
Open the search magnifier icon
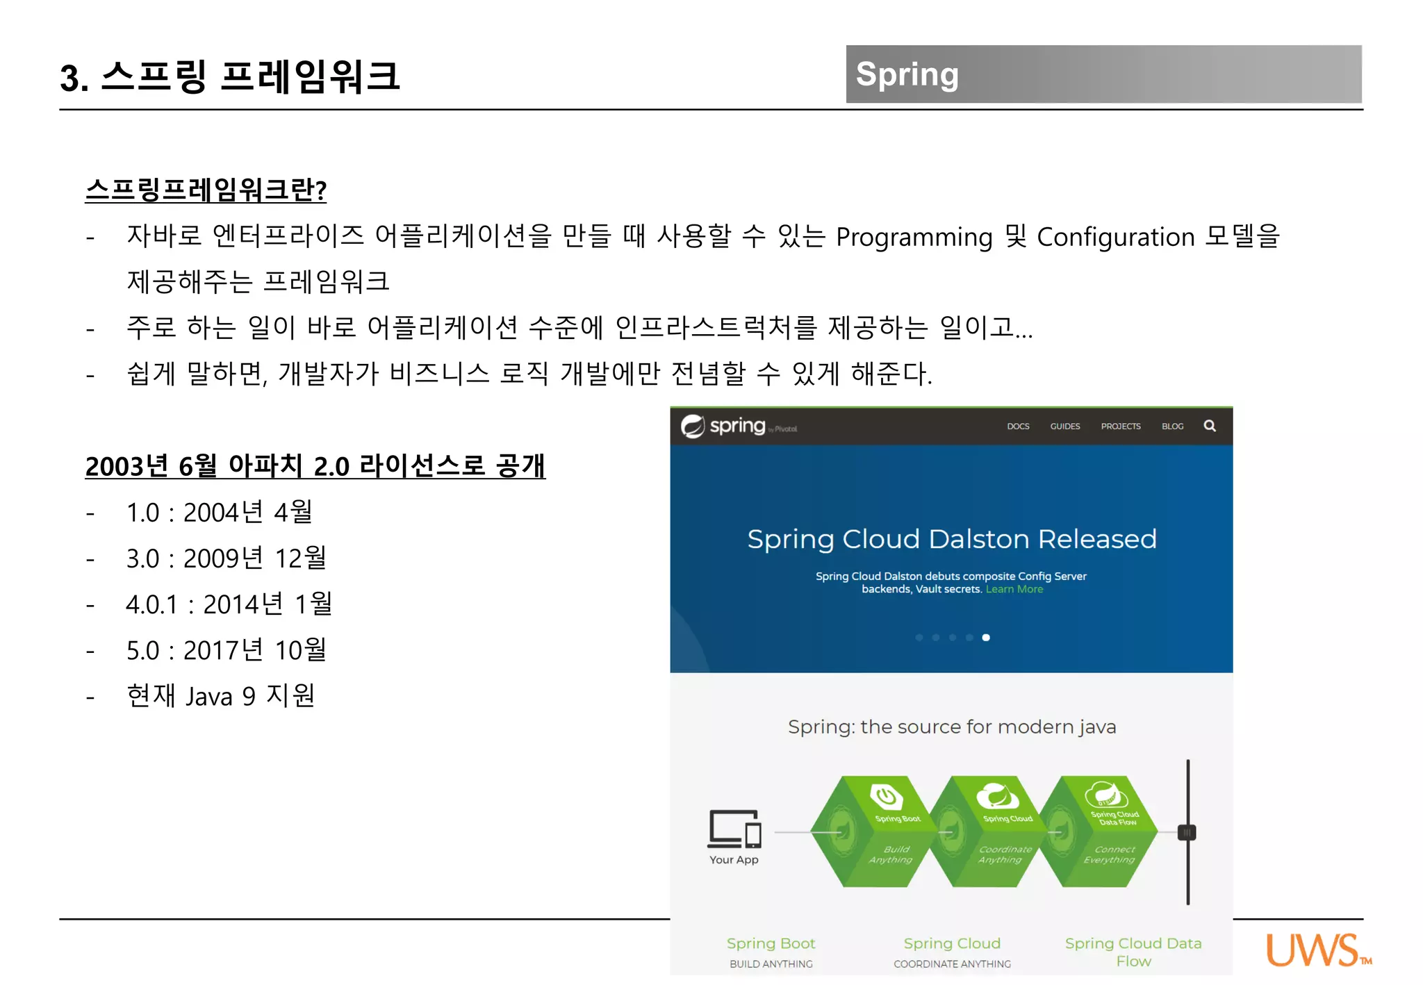click(1210, 426)
